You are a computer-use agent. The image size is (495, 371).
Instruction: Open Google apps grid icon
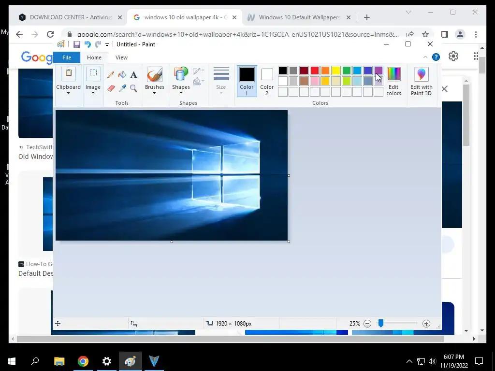pos(476,56)
